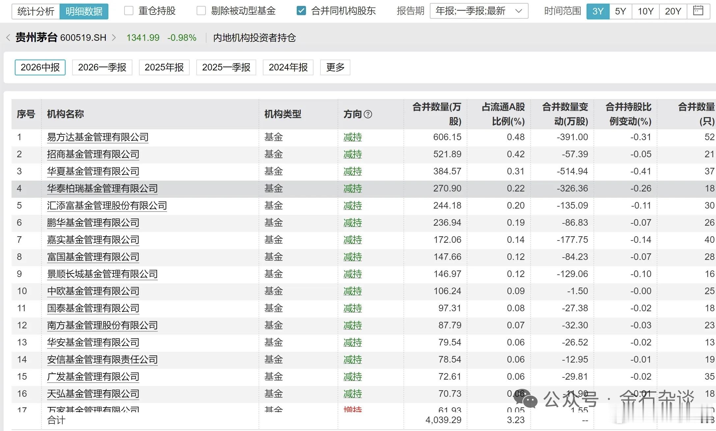The image size is (716, 431).
Task: Open 富国基金管理有限公司 page
Action: tap(93, 257)
